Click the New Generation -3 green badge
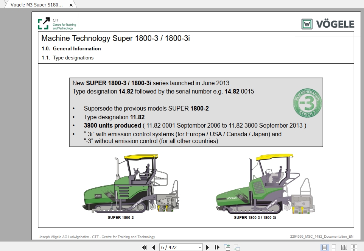The width and height of the screenshot is (364, 251). [x=307, y=104]
